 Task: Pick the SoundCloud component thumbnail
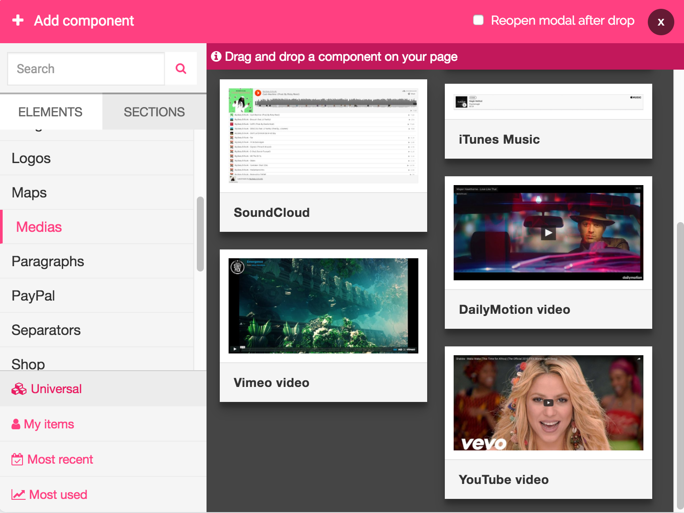(x=323, y=136)
